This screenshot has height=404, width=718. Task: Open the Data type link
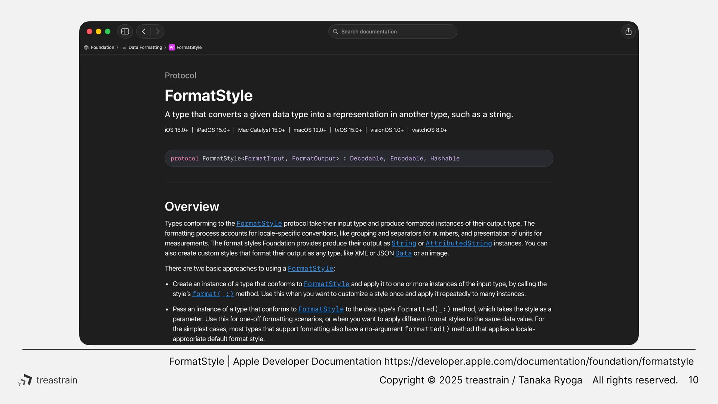click(404, 253)
